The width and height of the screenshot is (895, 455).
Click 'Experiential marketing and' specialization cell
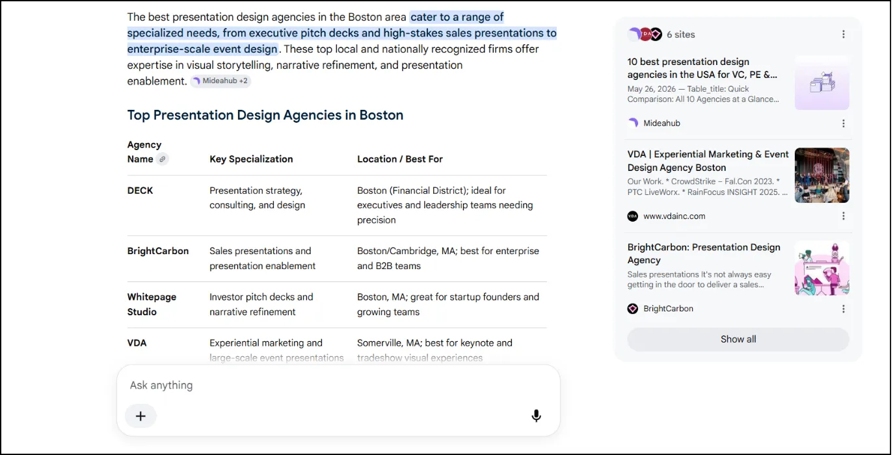tap(276, 350)
